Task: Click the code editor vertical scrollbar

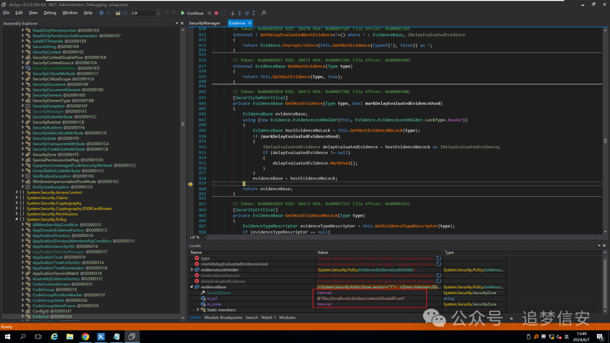Action: pos(605,141)
